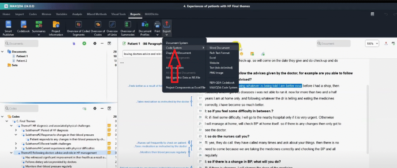397x168 pixels.
Task: Open the Summaries dropdown in Reports
Action: point(39,28)
